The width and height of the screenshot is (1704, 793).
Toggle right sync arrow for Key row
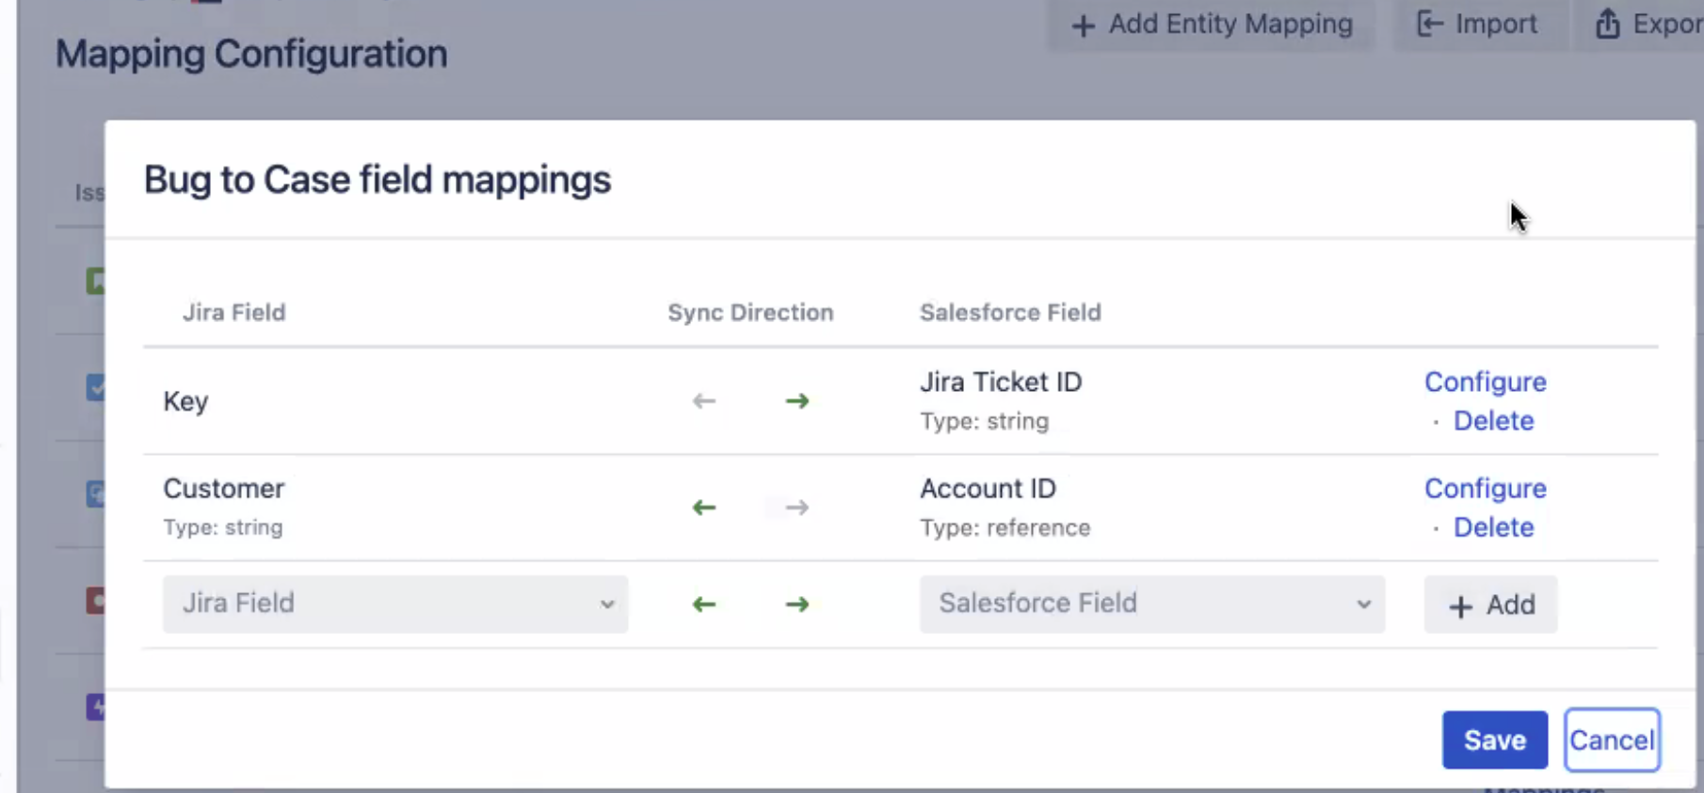(x=797, y=401)
